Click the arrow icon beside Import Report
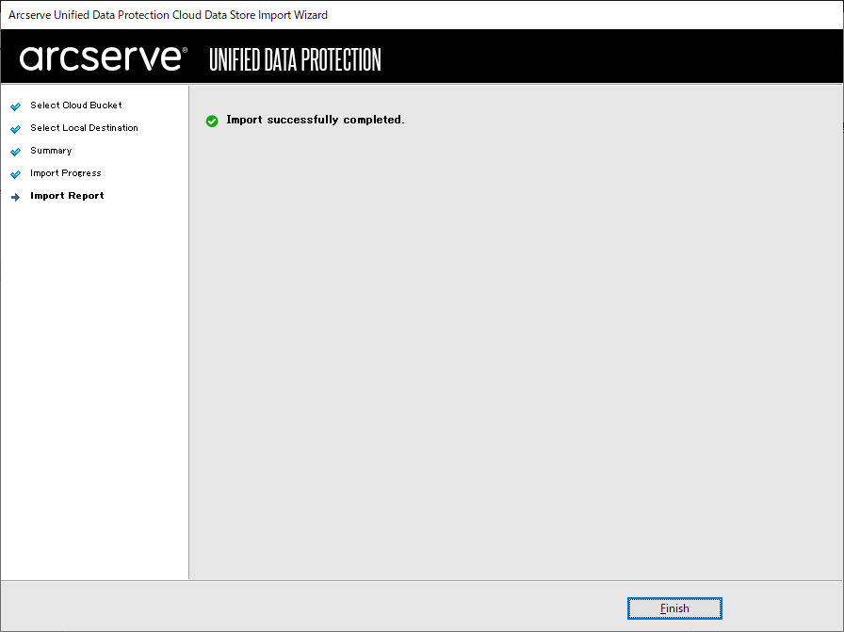This screenshot has width=844, height=632. (16, 197)
